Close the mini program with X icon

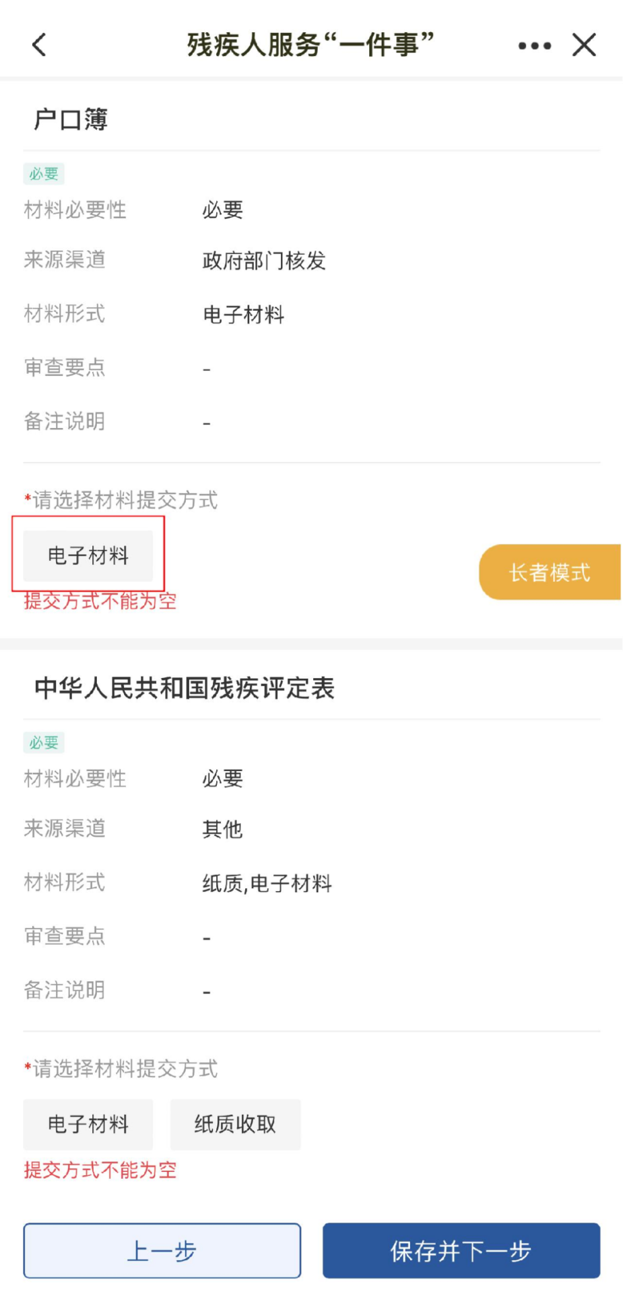click(x=584, y=45)
